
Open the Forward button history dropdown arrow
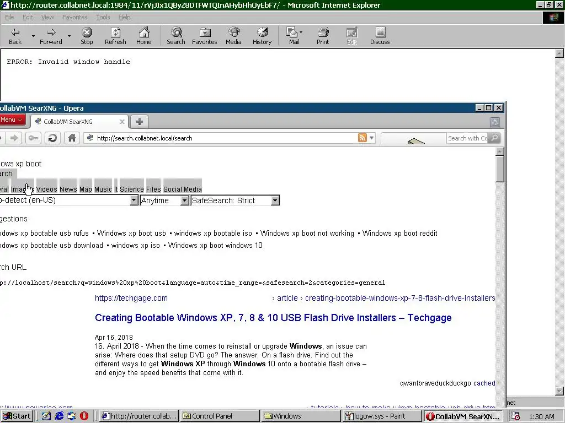[69, 36]
